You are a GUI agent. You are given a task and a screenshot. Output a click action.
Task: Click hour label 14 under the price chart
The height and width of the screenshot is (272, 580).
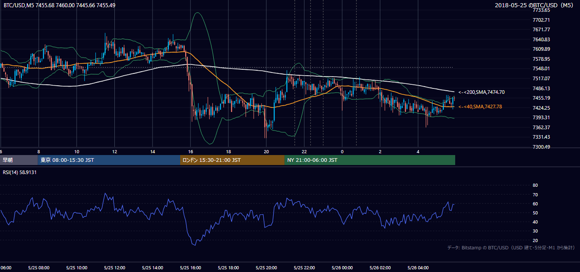click(x=152, y=151)
